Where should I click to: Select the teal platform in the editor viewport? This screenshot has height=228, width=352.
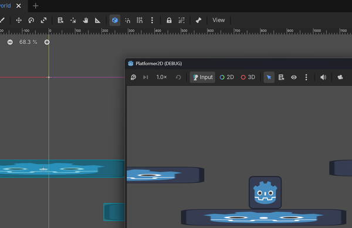62,169
